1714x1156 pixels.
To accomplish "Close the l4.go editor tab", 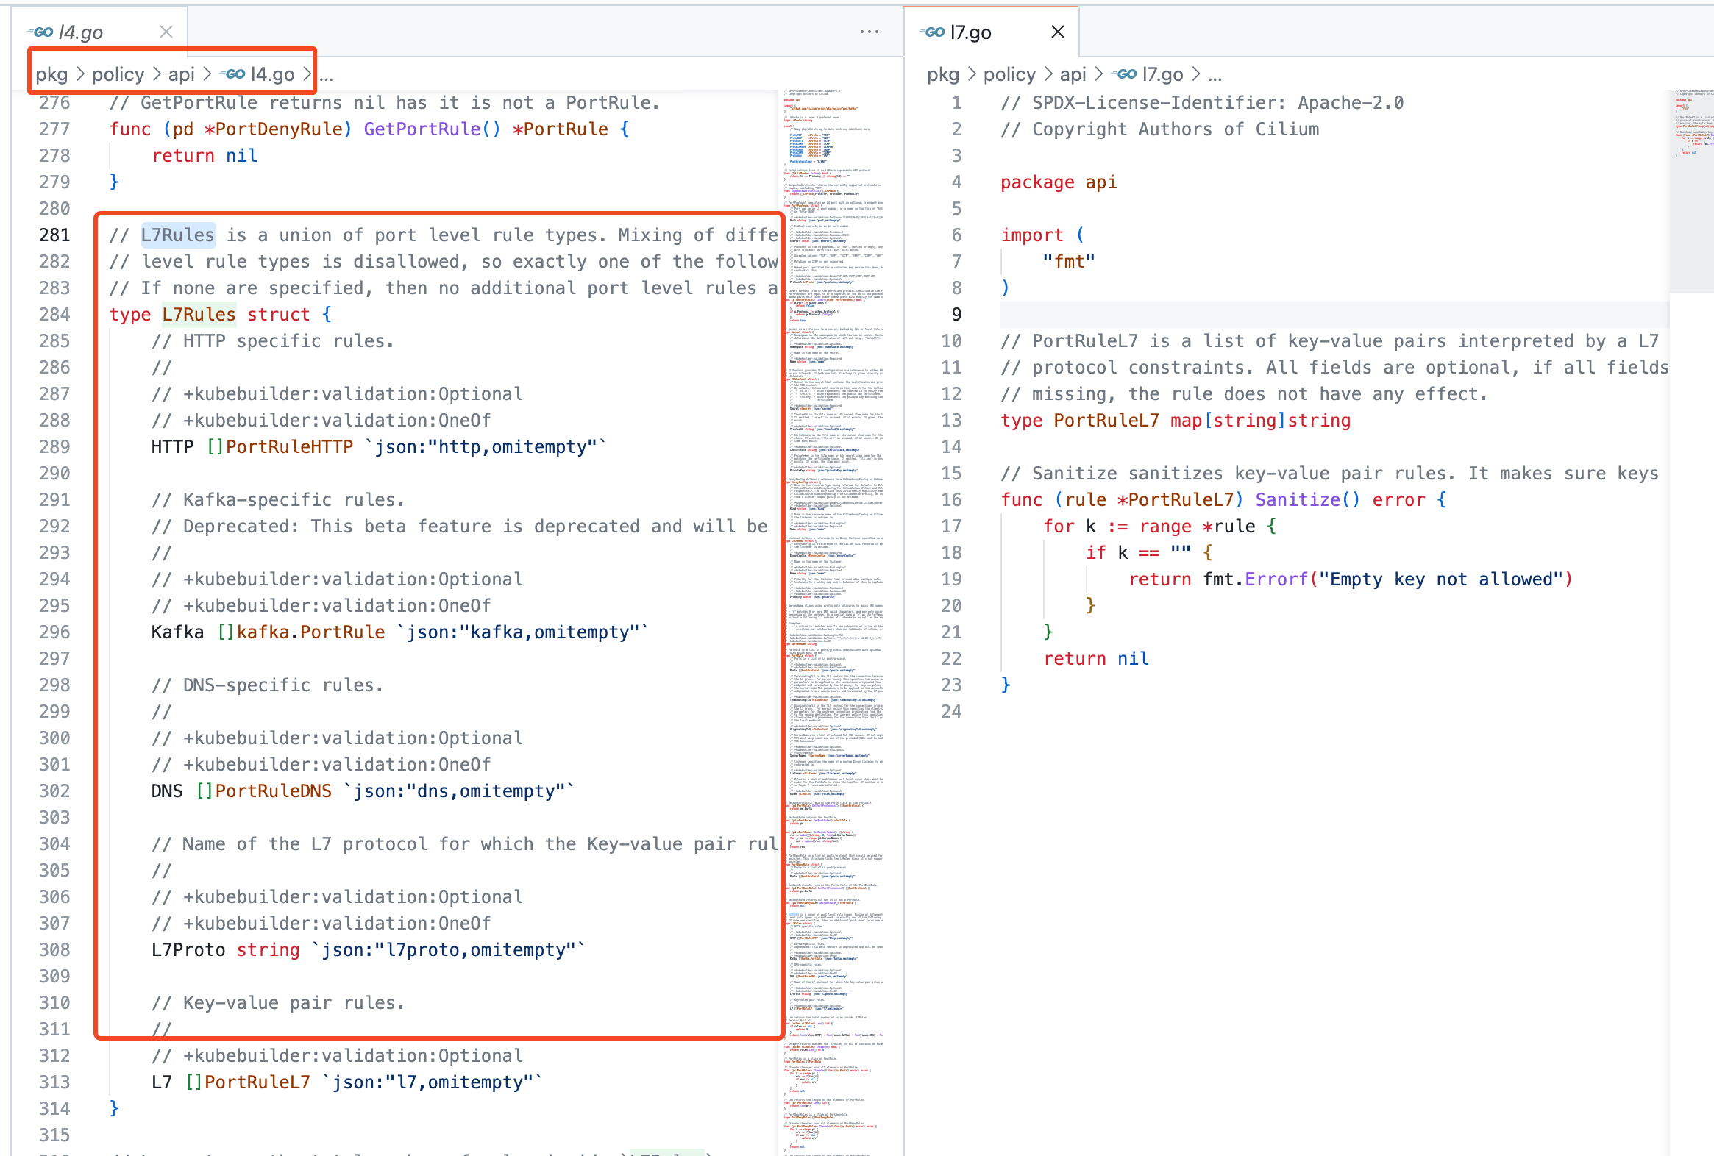I will tap(166, 32).
